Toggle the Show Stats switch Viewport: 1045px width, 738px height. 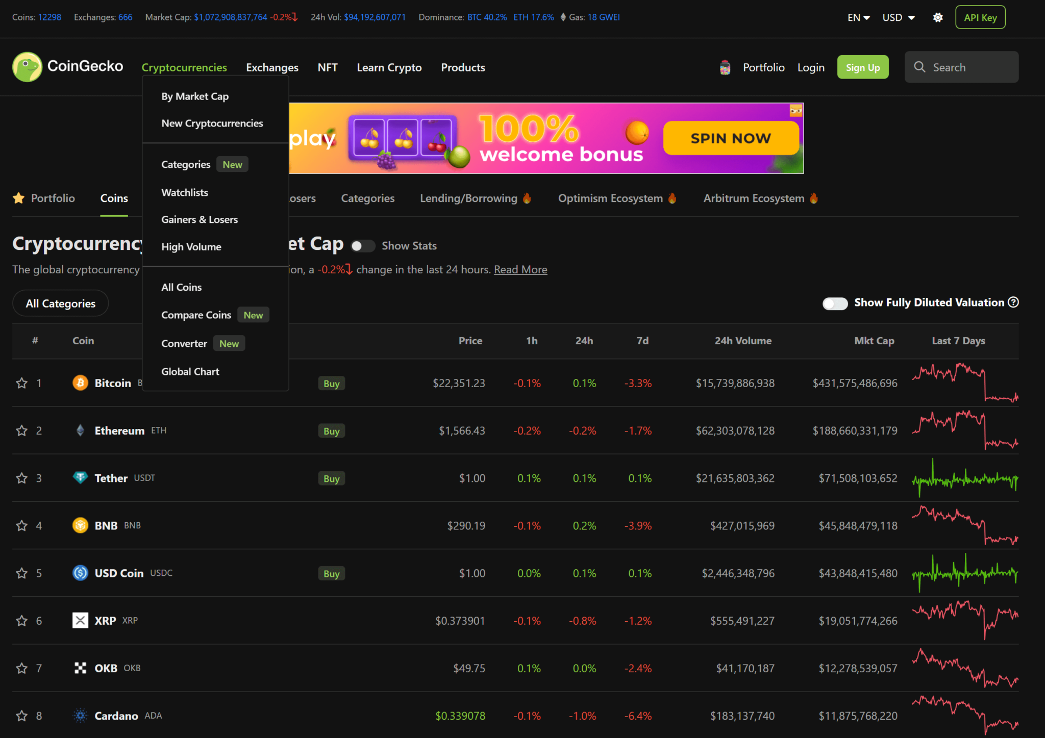[363, 246]
